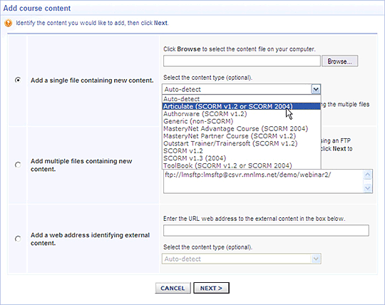Image resolution: width=385 pixels, height=305 pixels.
Task: Click the CANCEL button
Action: [x=173, y=288]
